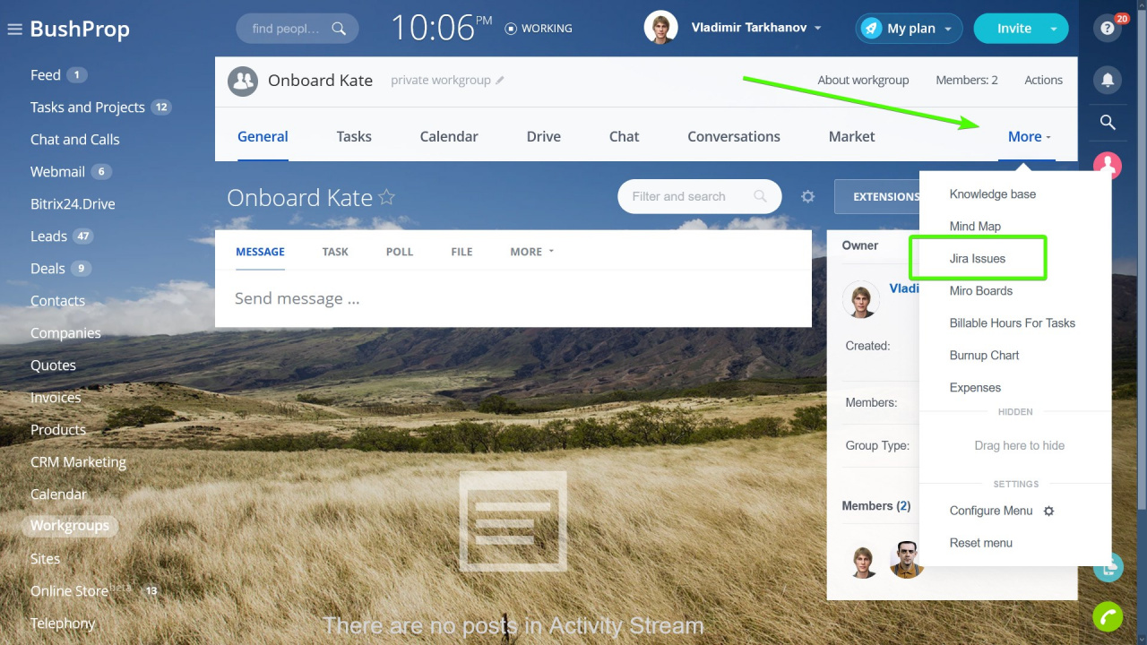
Task: Open the first member avatar under Members
Action: coord(864,561)
